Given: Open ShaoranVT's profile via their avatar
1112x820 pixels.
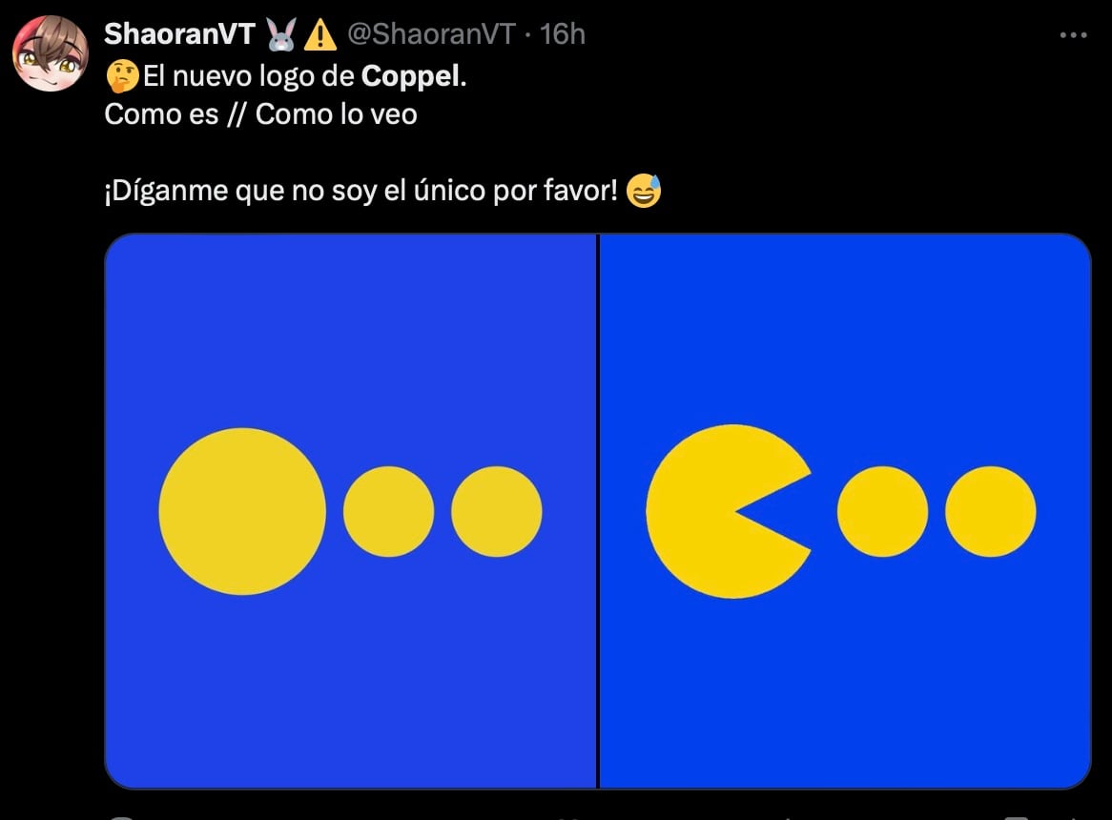Looking at the screenshot, I should click(50, 52).
